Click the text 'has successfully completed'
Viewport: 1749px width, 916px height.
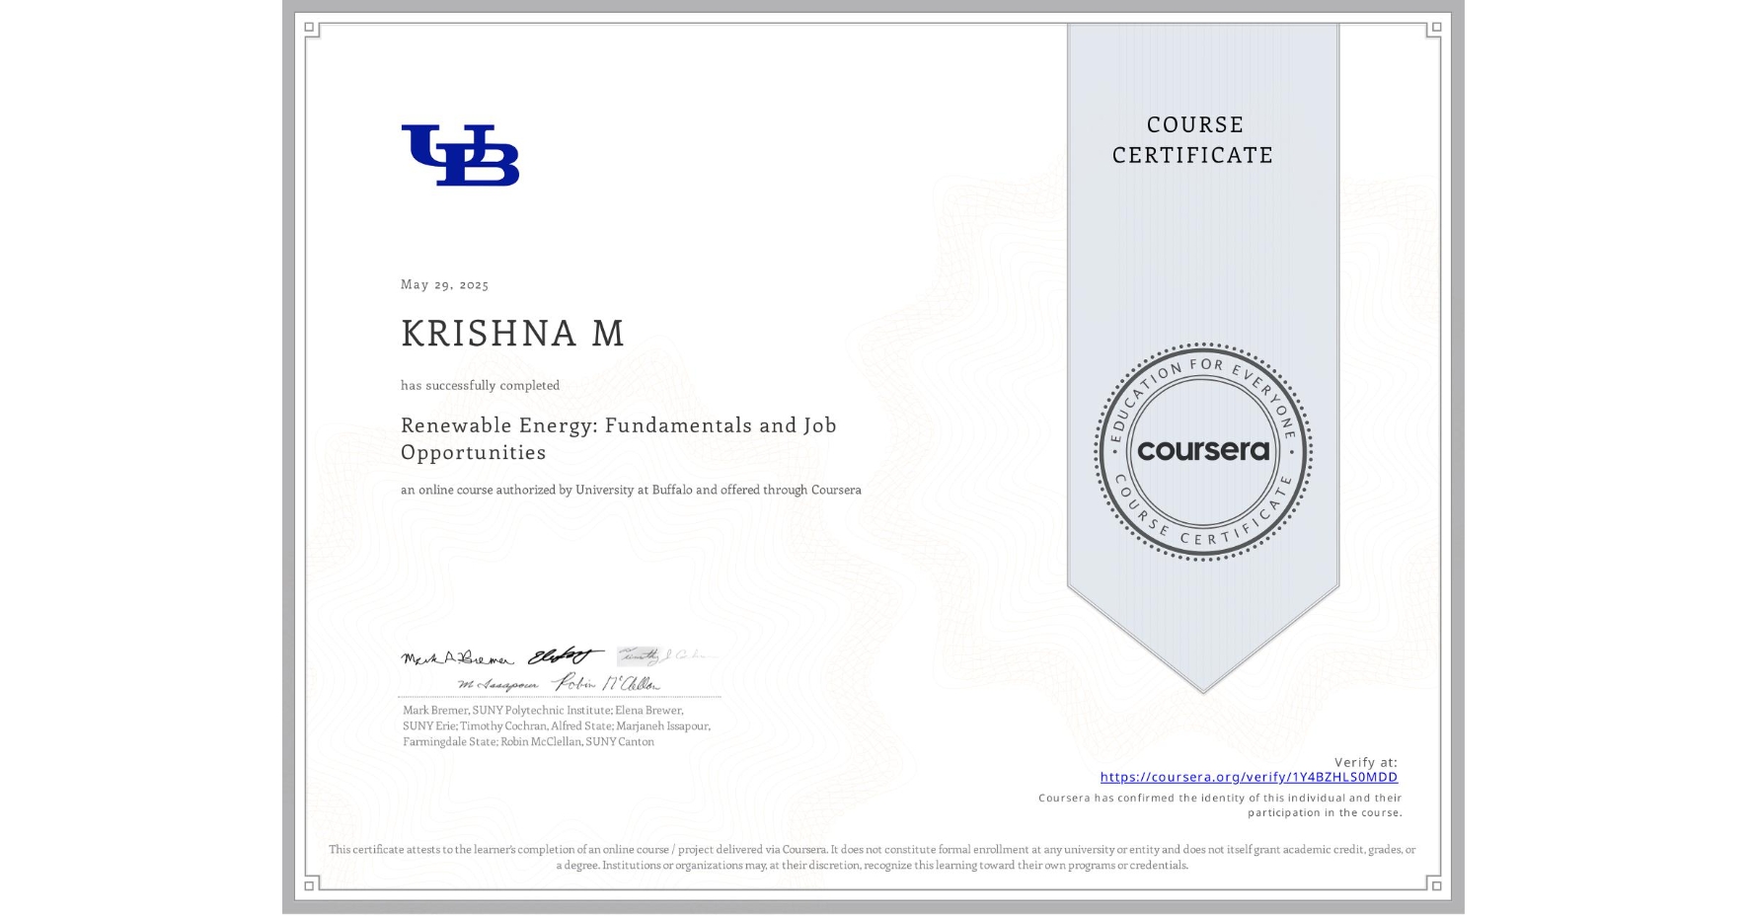click(x=480, y=385)
